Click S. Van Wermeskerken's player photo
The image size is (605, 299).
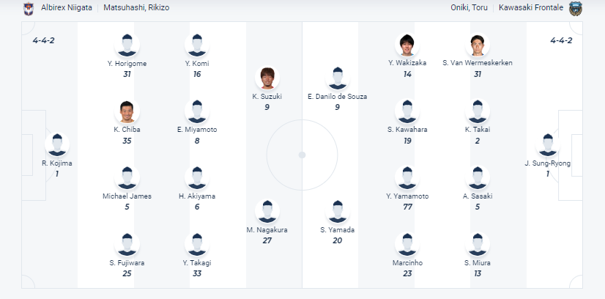pos(478,45)
